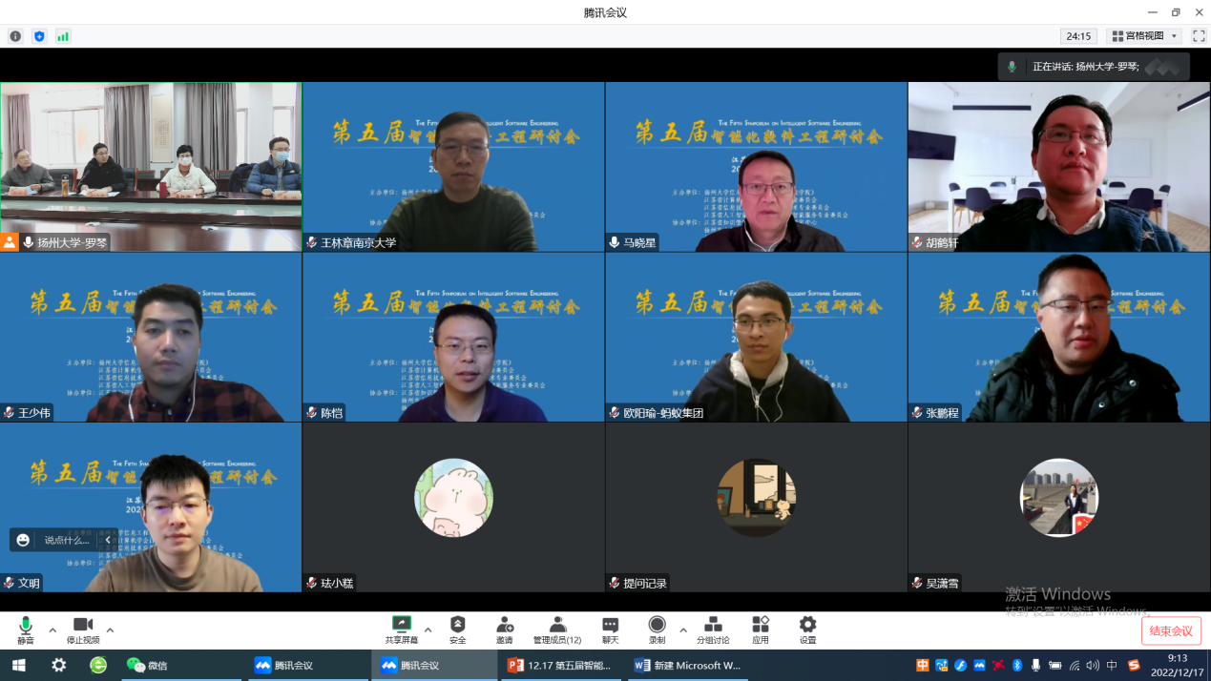Open the Apps (应用) icon

point(761,629)
